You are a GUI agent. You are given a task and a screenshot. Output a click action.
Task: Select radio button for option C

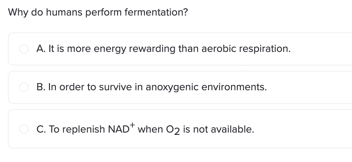[24, 129]
